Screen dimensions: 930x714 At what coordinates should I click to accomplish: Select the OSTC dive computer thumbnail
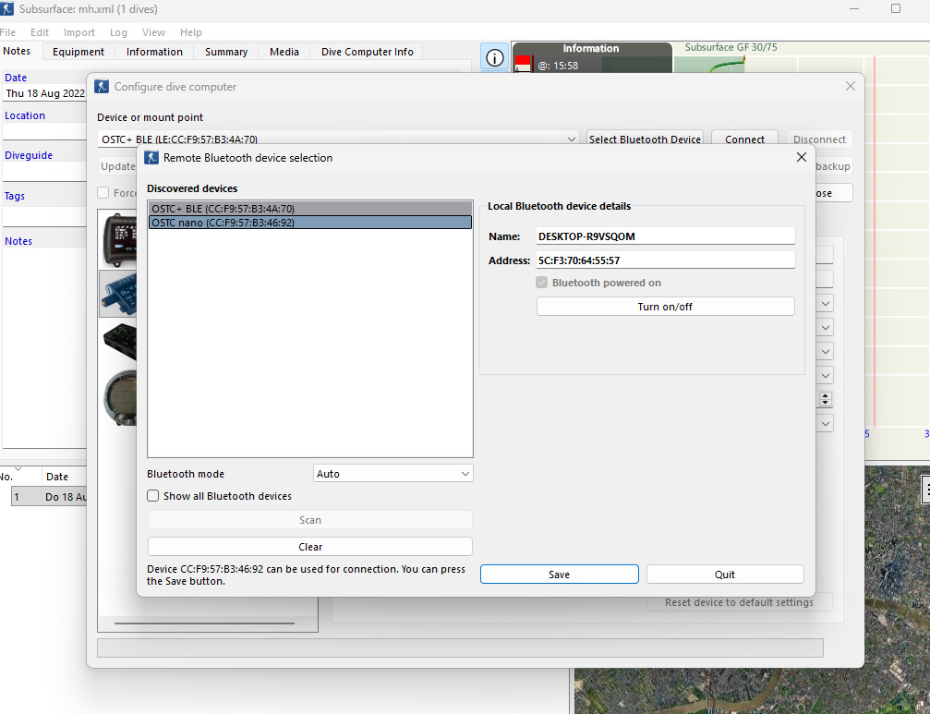pyautogui.click(x=118, y=239)
